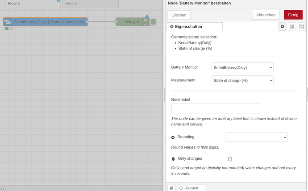The height and width of the screenshot is (191, 308).
Task: Click the Fertig button
Action: pos(293,15)
